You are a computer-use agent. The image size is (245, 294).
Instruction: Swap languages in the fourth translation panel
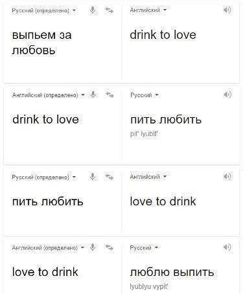point(110,247)
